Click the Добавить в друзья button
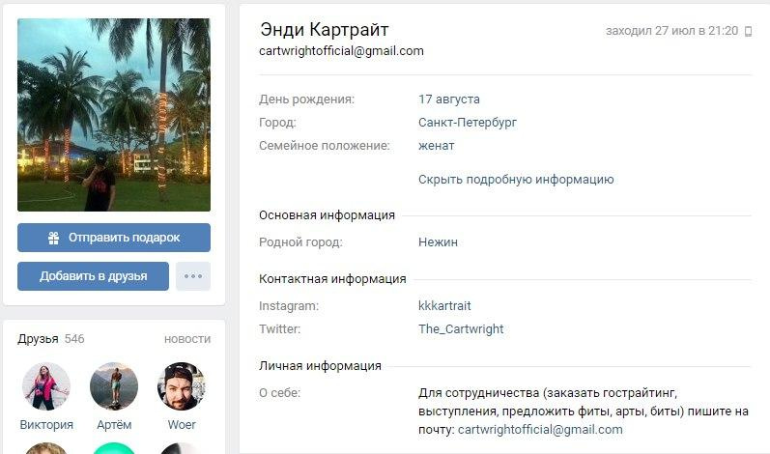The width and height of the screenshot is (770, 454). 93,276
